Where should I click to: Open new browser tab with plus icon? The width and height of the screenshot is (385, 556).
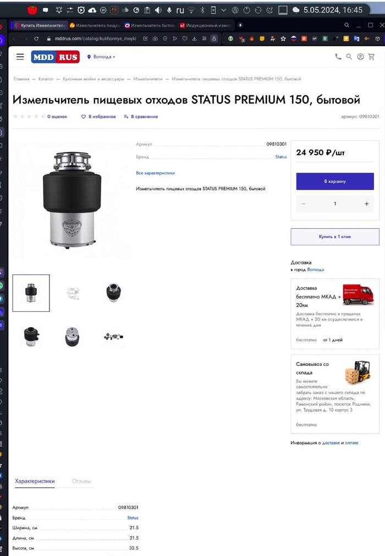(x=240, y=25)
